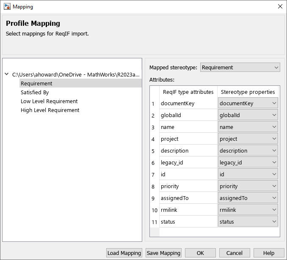This screenshot has width=287, height=260.
Task: Open description stereotype property dropdown
Action: click(248, 151)
